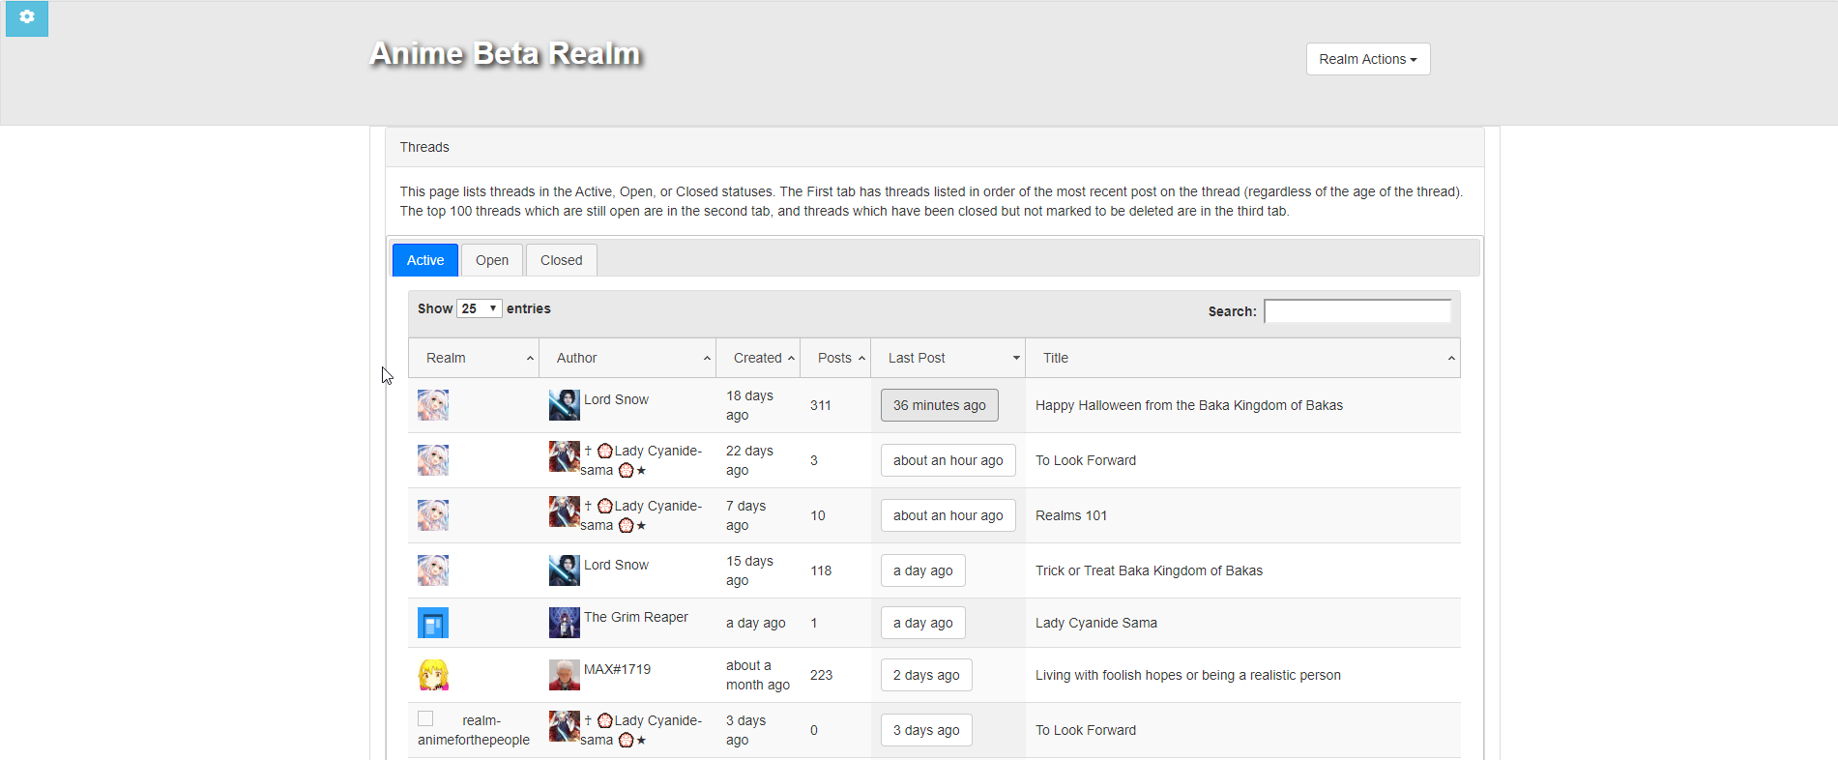The image size is (1838, 760).
Task: Click Lady Cyanide avatar in 22 days ago row
Action: [x=565, y=456]
